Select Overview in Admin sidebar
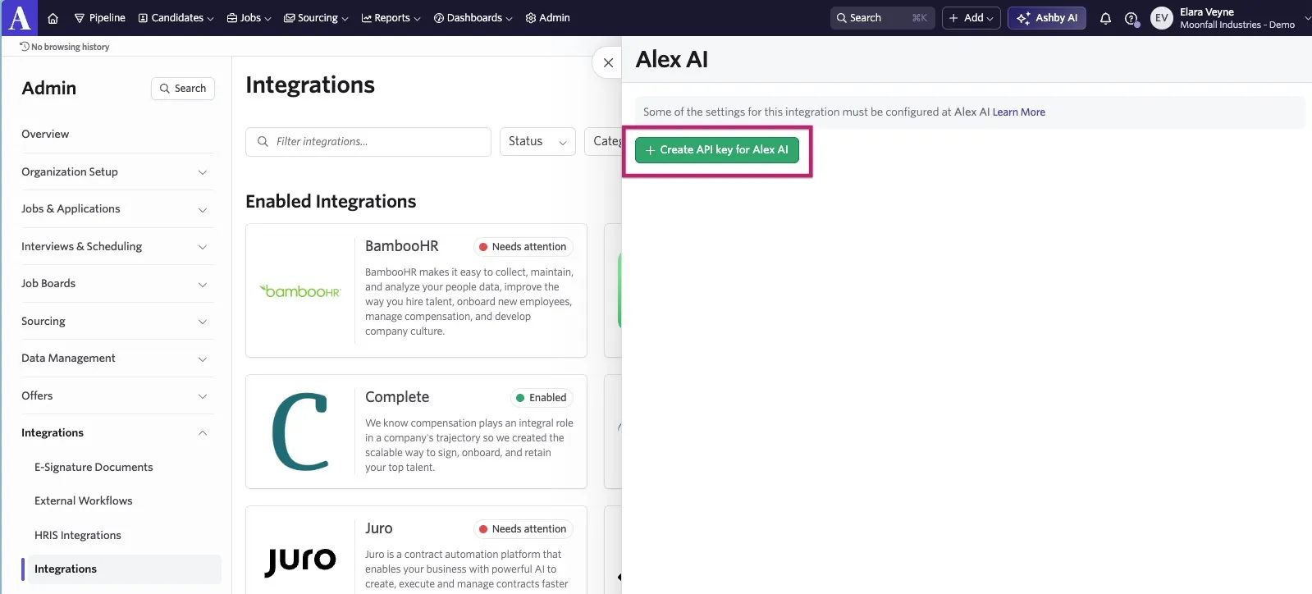The width and height of the screenshot is (1312, 594). coord(45,134)
